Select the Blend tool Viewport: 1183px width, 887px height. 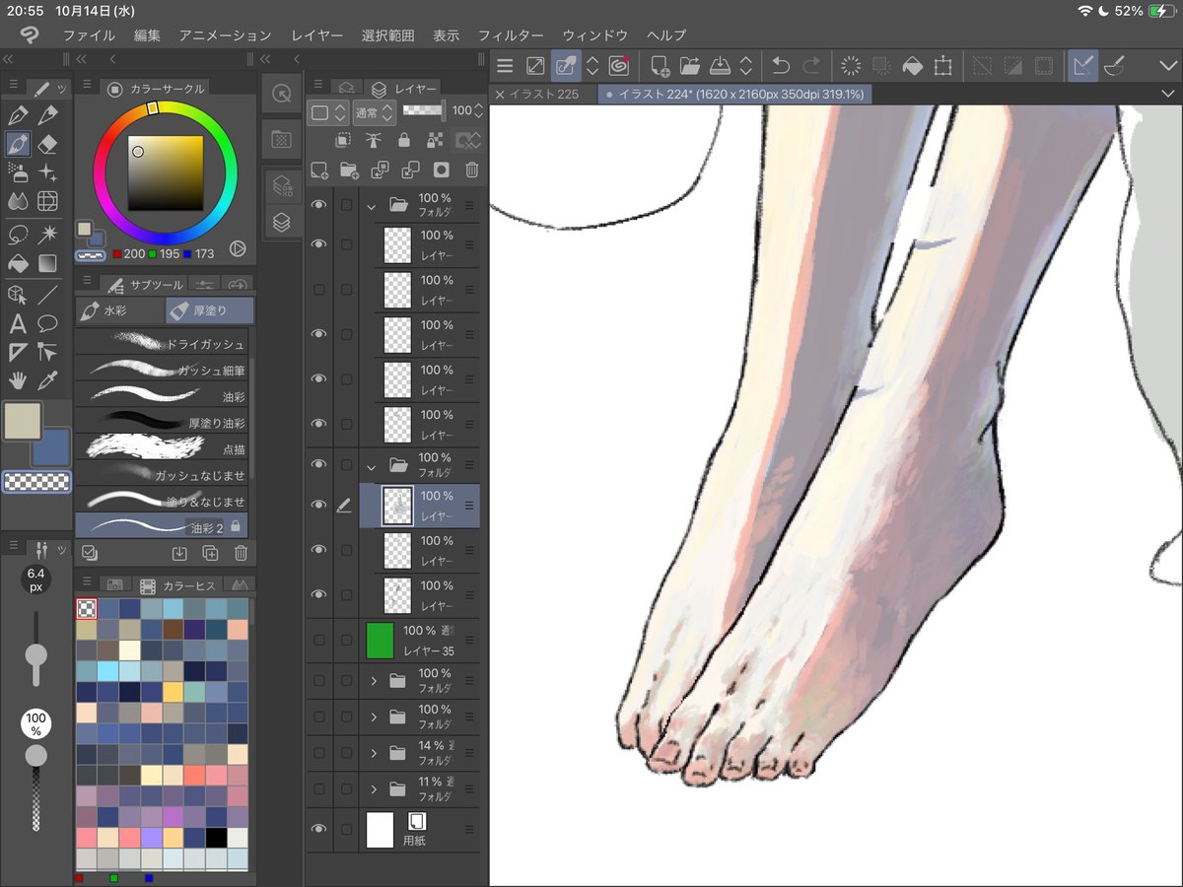[x=17, y=202]
